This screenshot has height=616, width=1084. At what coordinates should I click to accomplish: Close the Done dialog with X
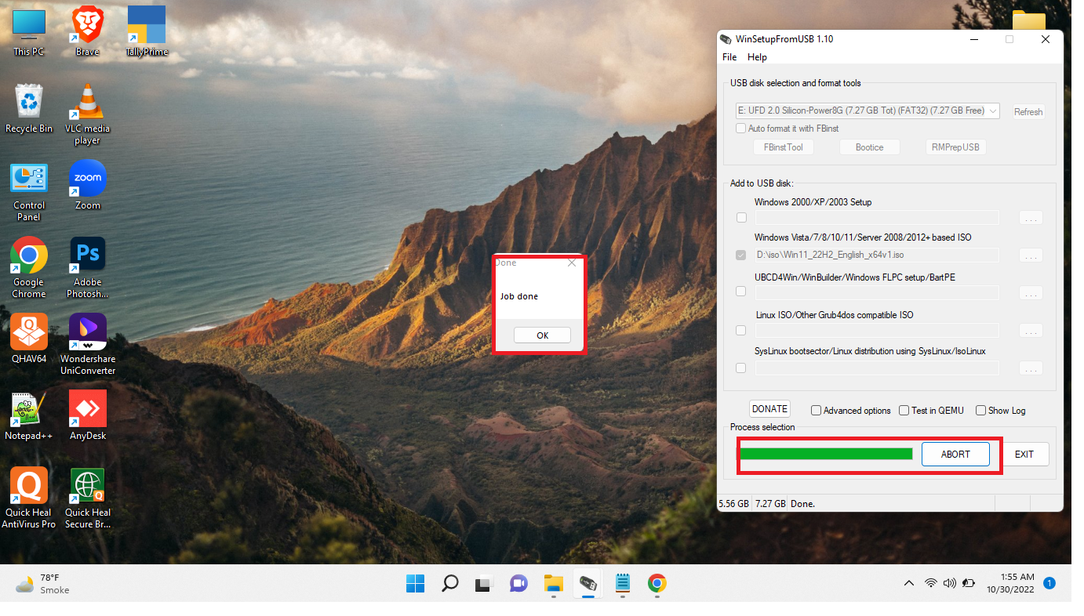point(572,263)
